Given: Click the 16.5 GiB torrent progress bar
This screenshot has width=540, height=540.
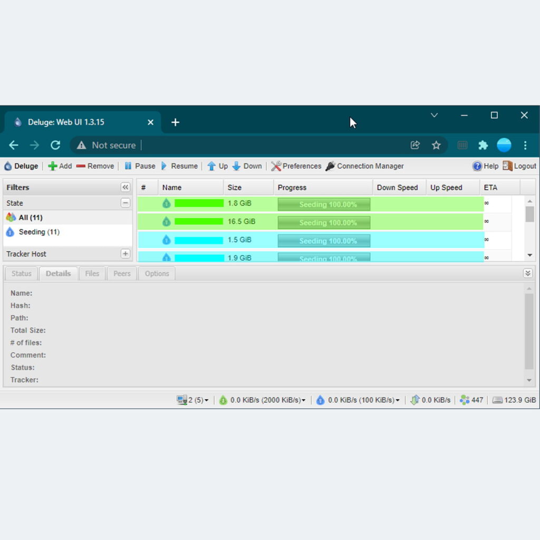Looking at the screenshot, I should 324,223.
